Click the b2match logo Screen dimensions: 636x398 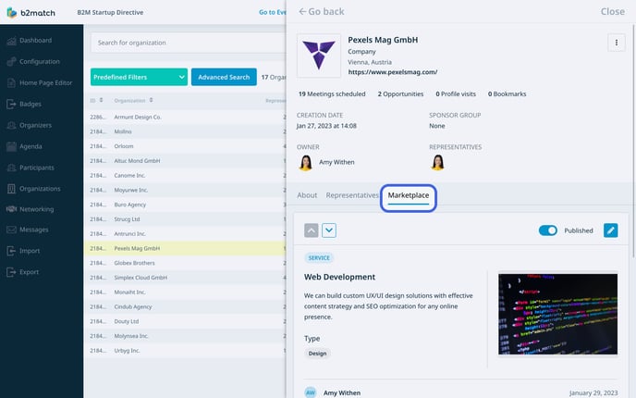point(31,13)
